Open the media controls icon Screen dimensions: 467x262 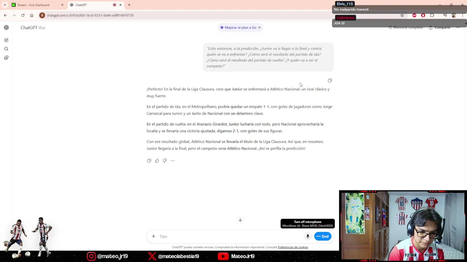coord(445,15)
